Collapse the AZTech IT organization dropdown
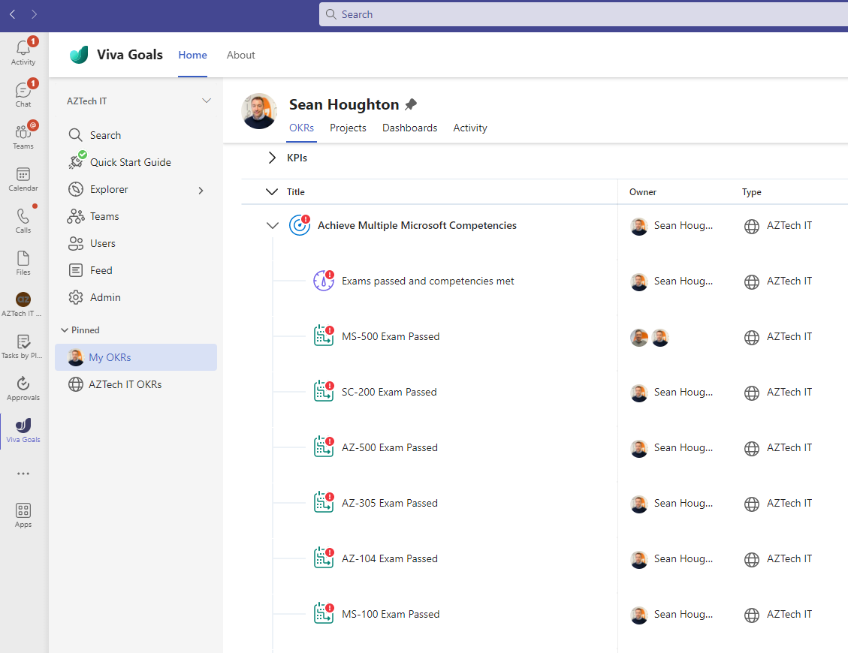The height and width of the screenshot is (653, 848). [x=207, y=100]
